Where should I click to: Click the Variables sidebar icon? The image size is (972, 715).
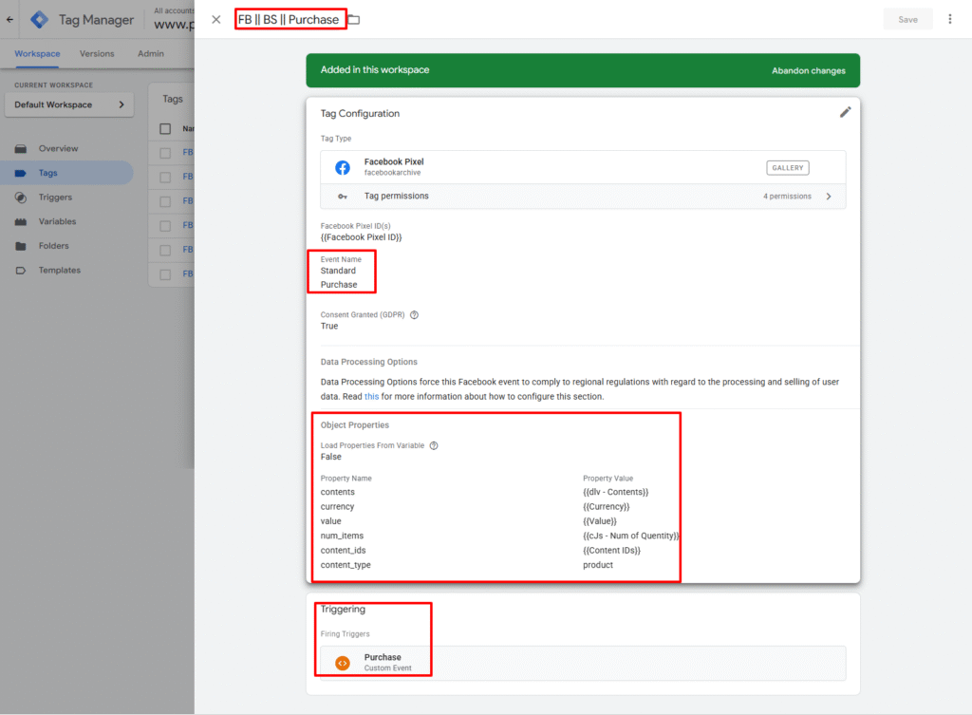[21, 221]
